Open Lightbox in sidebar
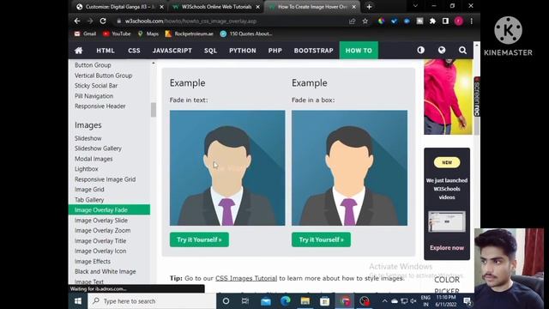Viewport: 549px width, 309px height. pos(86,169)
